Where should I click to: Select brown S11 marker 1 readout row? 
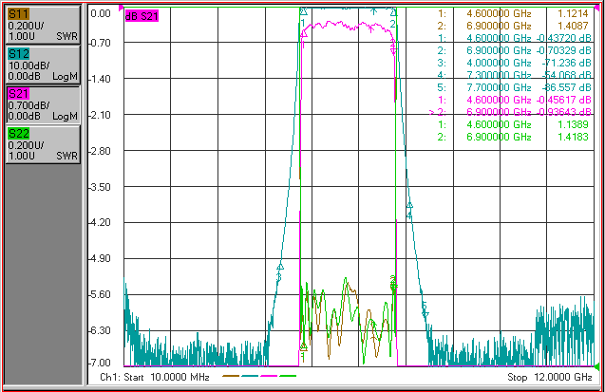[513, 13]
